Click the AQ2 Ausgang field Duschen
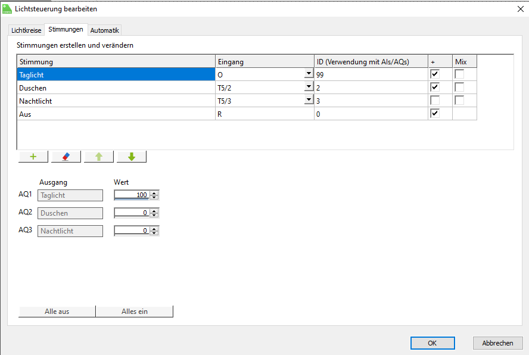 [x=70, y=213]
